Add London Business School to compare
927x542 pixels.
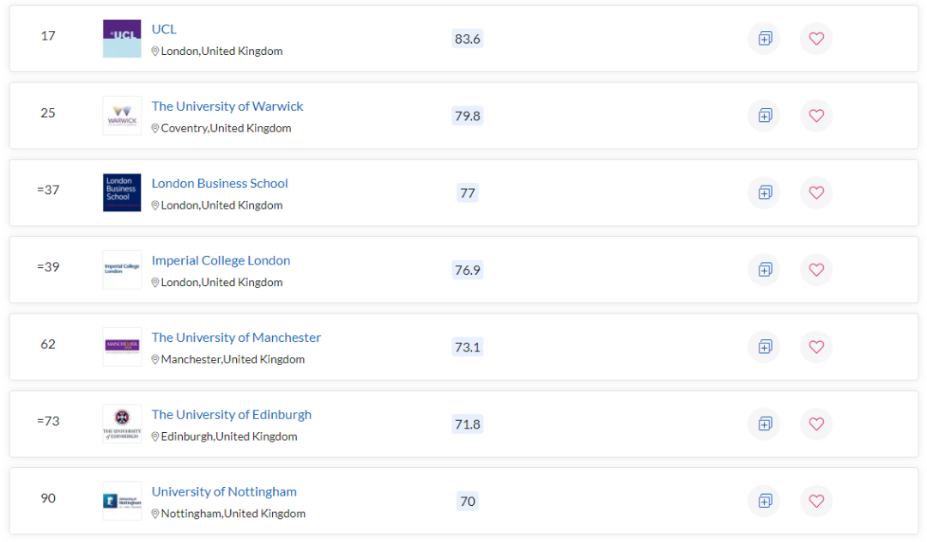point(765,192)
